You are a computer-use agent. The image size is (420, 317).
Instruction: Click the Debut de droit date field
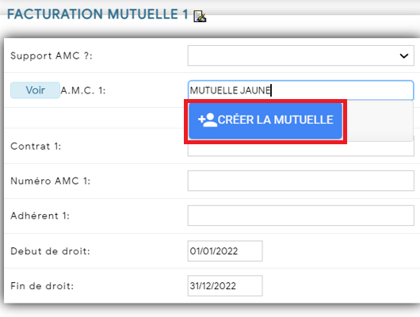pos(225,251)
